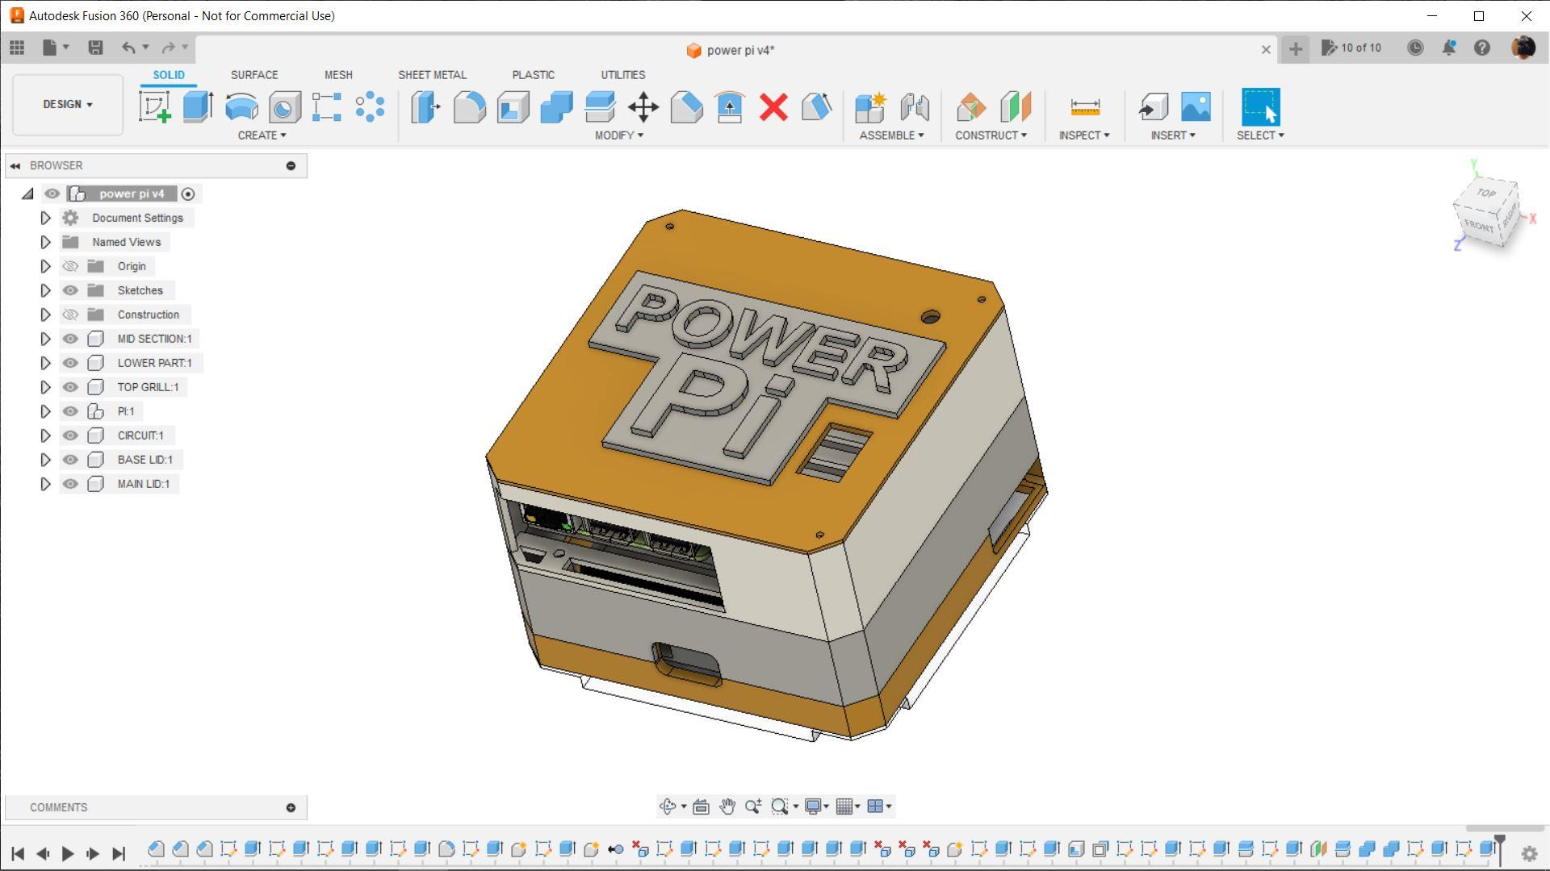Click the DESIGN dropdown button
Image resolution: width=1550 pixels, height=871 pixels.
66,104
